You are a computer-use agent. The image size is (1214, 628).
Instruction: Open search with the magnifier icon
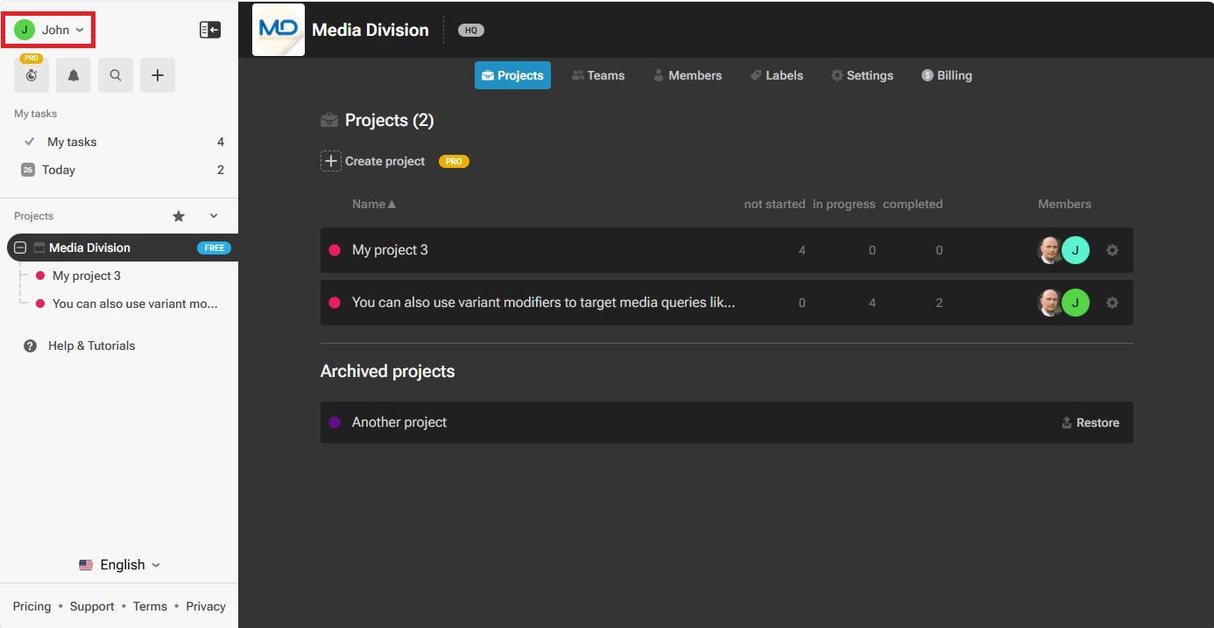point(115,74)
